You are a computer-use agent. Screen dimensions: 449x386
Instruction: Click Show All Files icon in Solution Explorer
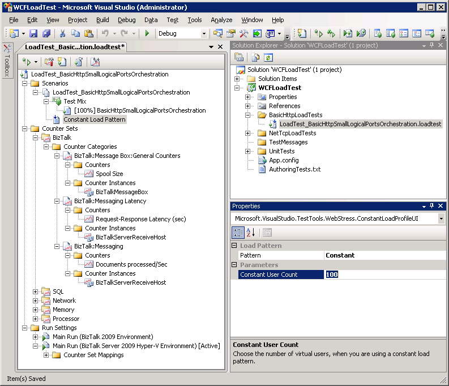point(255,57)
